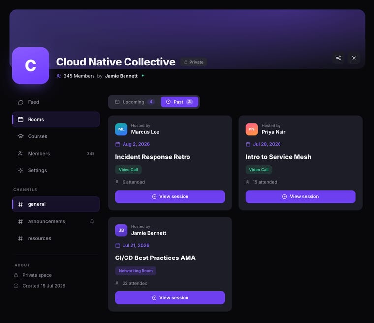
Task: Open host name Priya Nair
Action: 274,132
